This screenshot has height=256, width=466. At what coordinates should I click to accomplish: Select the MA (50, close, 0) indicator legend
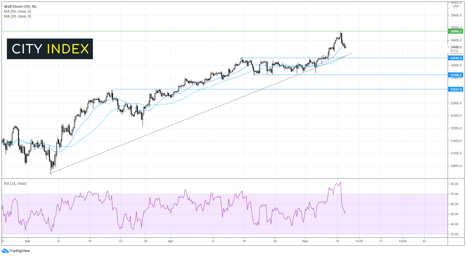(17, 11)
